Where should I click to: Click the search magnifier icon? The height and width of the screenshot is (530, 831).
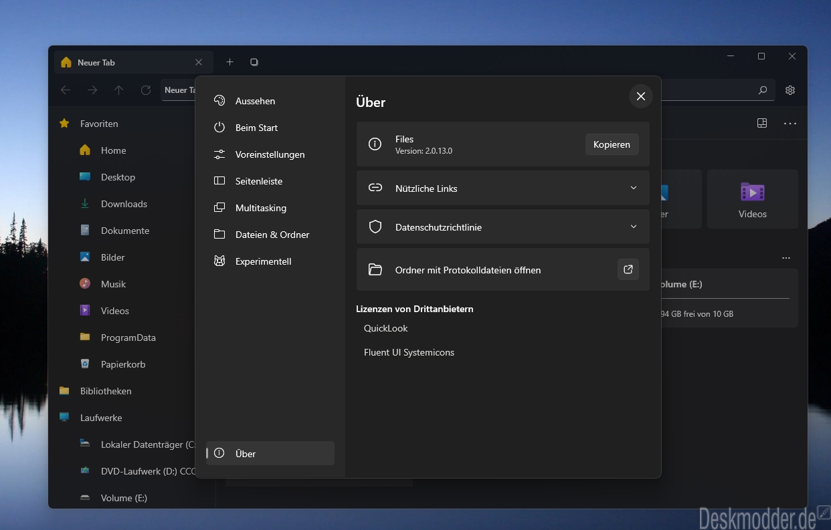(762, 90)
